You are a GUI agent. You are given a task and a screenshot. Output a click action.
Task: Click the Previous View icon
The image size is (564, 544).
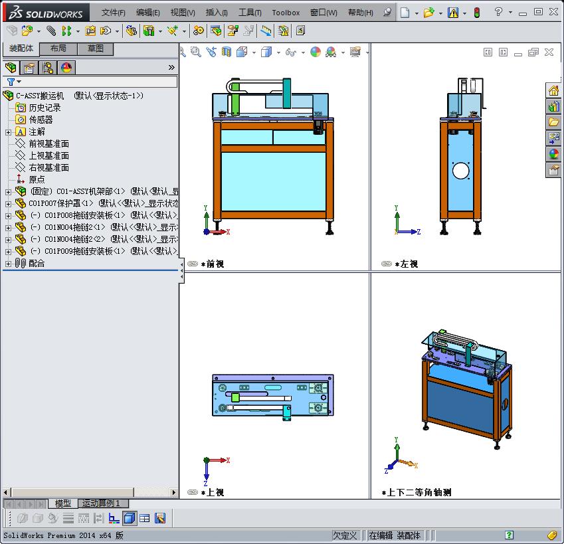[x=211, y=52]
